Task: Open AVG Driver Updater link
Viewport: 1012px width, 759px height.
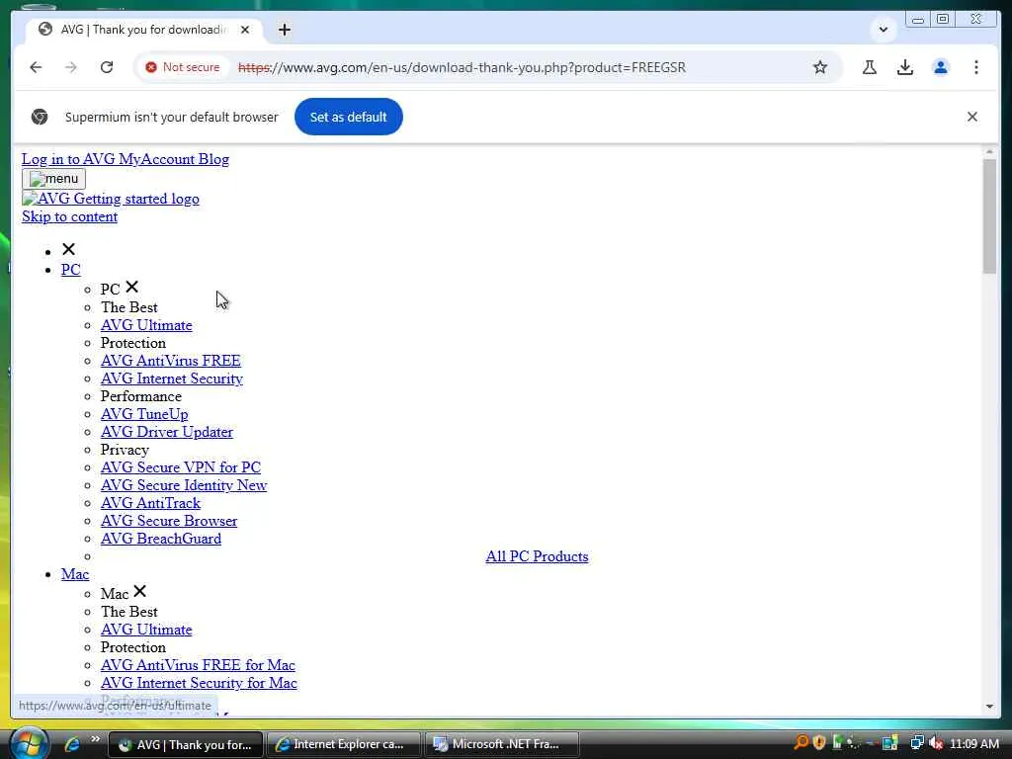Action: (166, 432)
